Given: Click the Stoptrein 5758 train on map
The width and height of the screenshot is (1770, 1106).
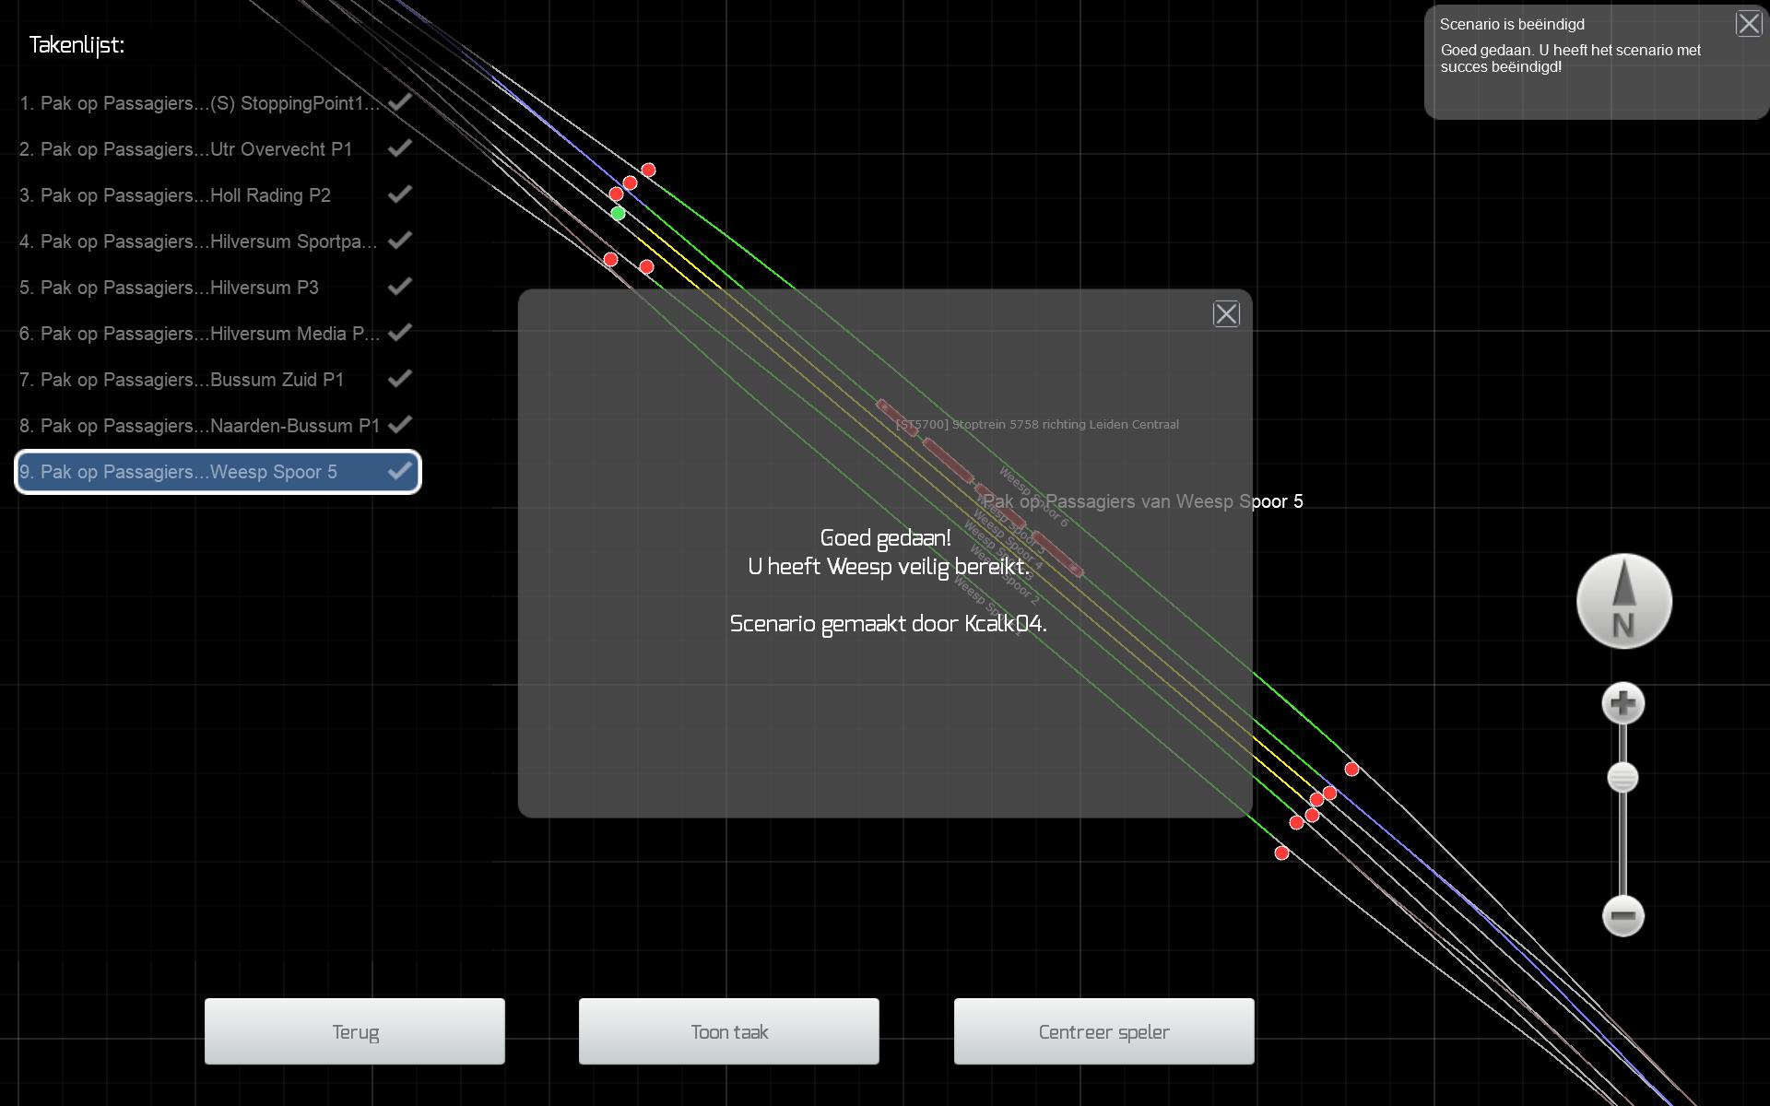Looking at the screenshot, I should (948, 461).
